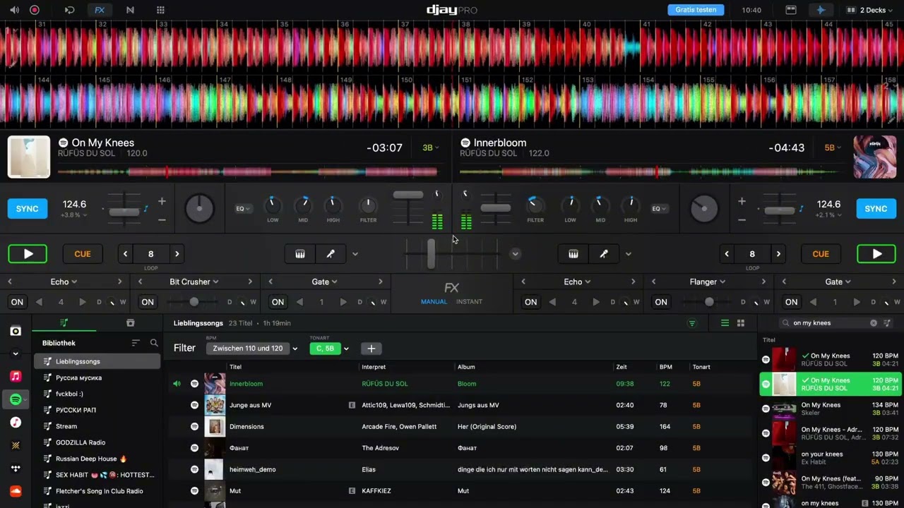Select the SoundCloud source icon

coord(16,491)
